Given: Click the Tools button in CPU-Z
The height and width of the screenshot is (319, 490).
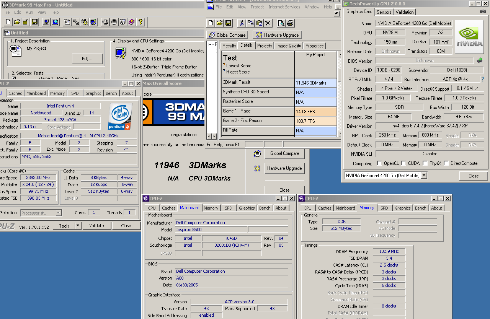Looking at the screenshot, I should (x=64, y=226).
